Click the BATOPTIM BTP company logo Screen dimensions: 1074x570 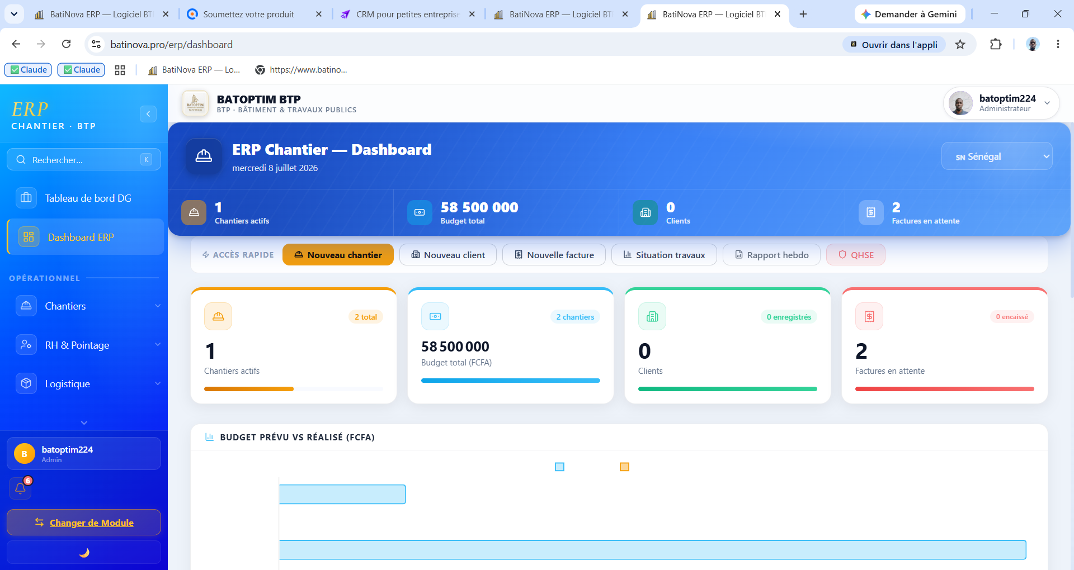[195, 103]
